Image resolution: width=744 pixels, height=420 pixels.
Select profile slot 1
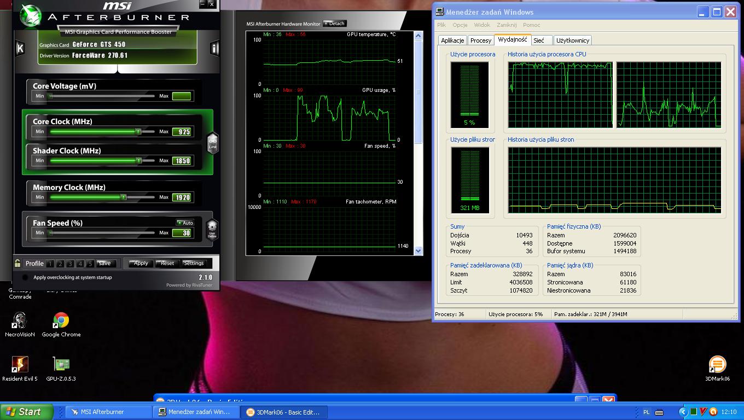50,264
